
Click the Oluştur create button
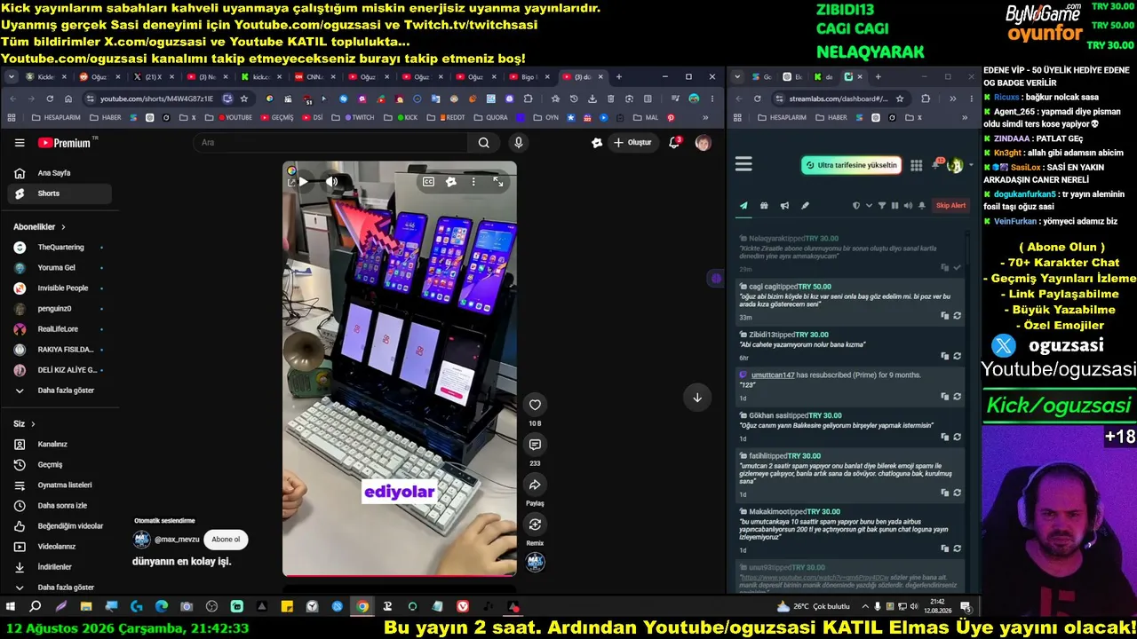tap(632, 142)
